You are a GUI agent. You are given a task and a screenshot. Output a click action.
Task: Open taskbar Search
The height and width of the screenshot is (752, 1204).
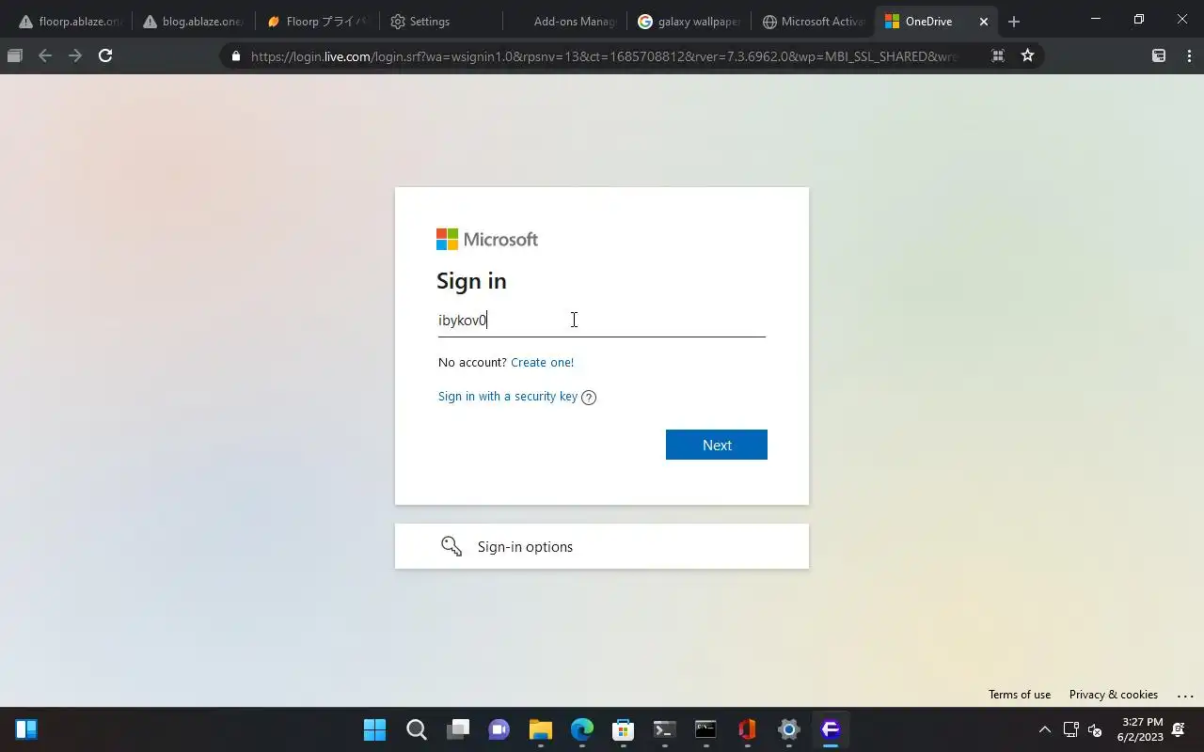[417, 729]
